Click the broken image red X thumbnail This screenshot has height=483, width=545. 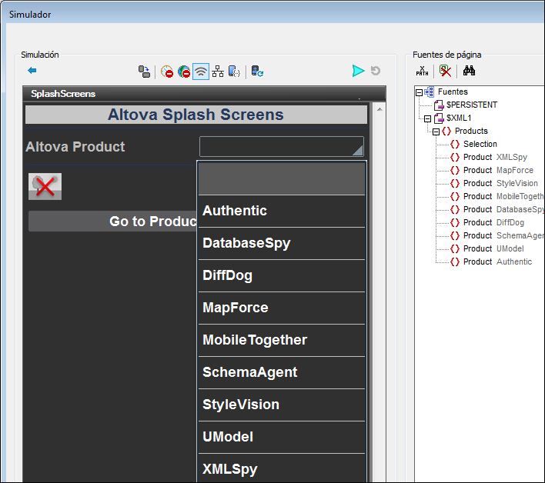point(45,186)
